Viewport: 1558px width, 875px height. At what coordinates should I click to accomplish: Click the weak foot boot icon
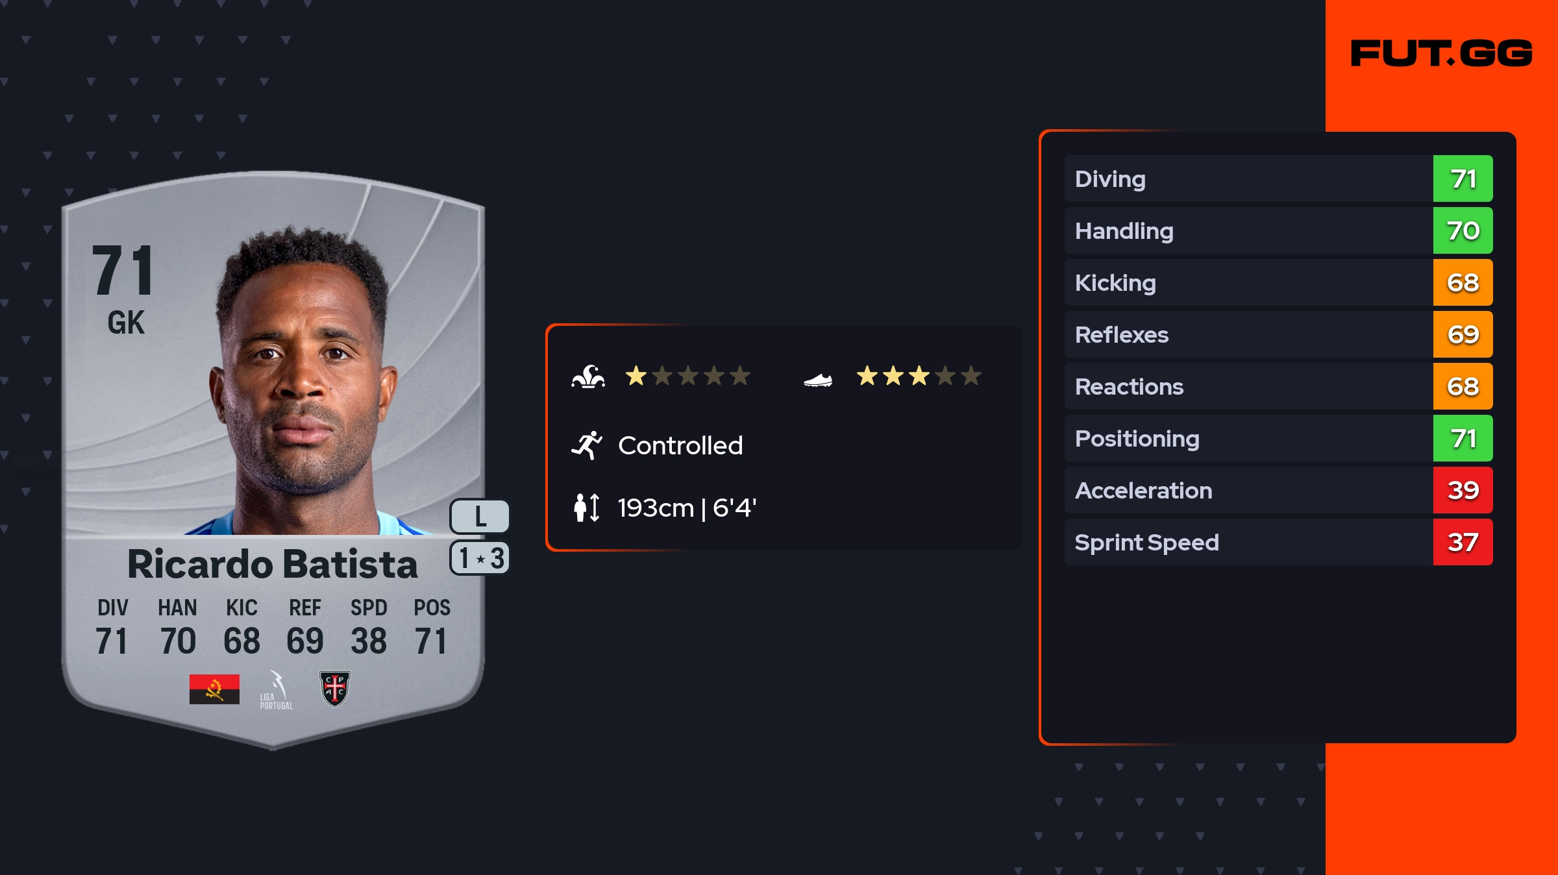(818, 380)
